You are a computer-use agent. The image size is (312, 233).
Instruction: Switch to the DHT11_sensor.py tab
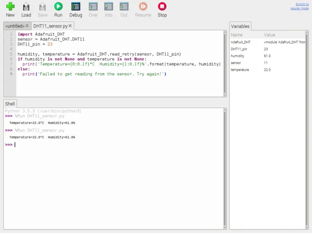[x=51, y=26]
